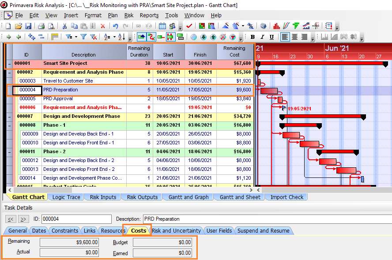Collapse all tasks with blue minus icon
This screenshot has width=392, height=260.
pos(41,37)
